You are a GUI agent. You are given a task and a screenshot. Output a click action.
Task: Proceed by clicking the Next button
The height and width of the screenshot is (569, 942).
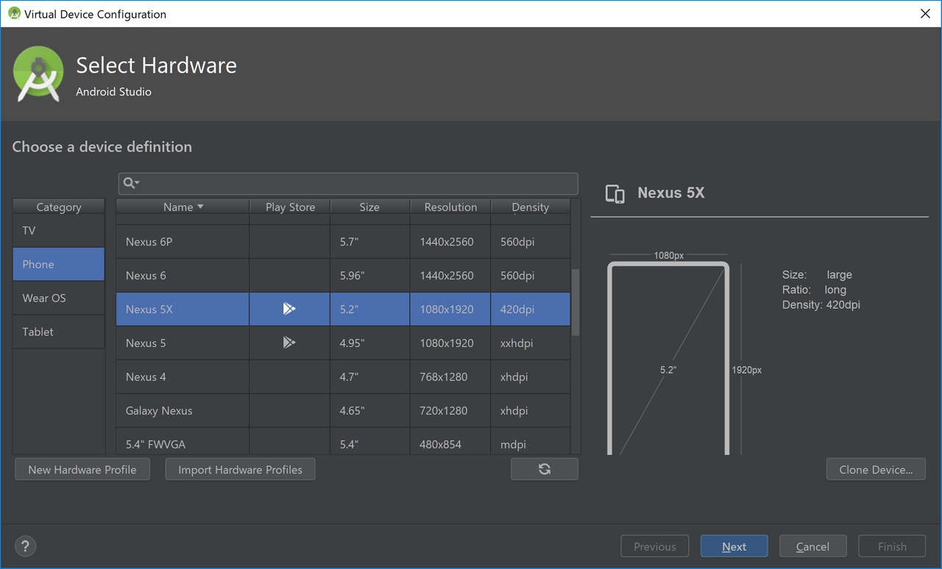click(x=734, y=545)
